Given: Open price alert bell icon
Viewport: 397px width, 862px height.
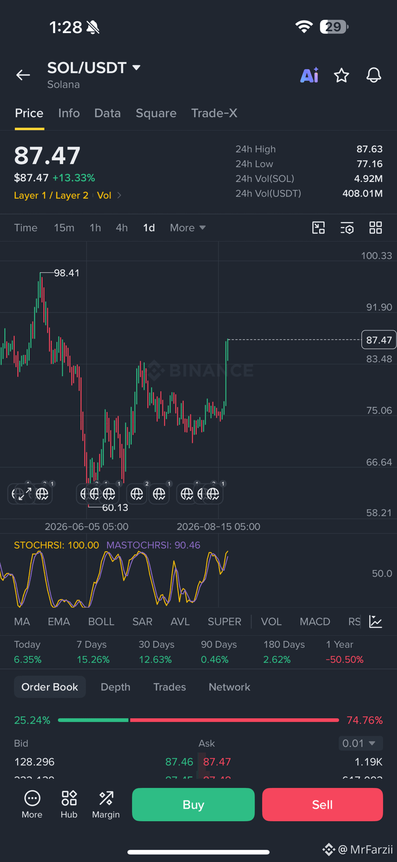Looking at the screenshot, I should (374, 75).
